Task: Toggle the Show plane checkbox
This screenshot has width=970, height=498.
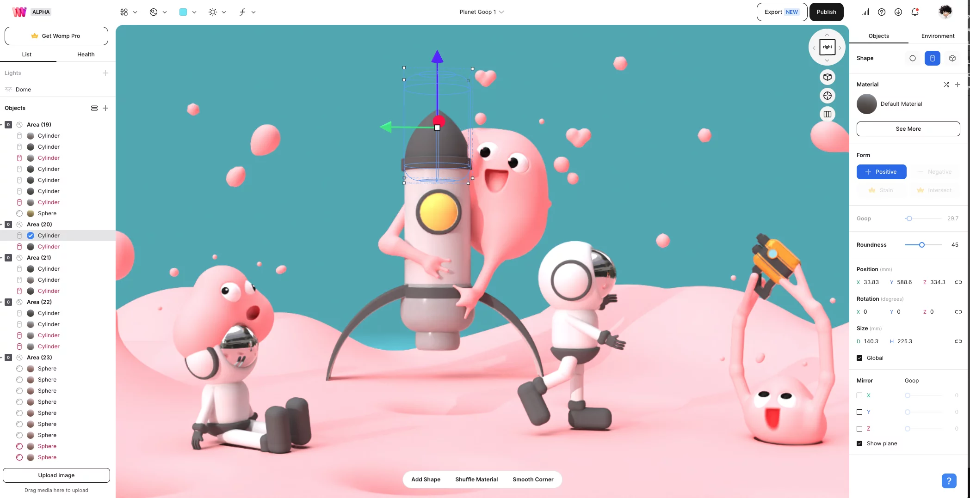Action: coord(859,443)
